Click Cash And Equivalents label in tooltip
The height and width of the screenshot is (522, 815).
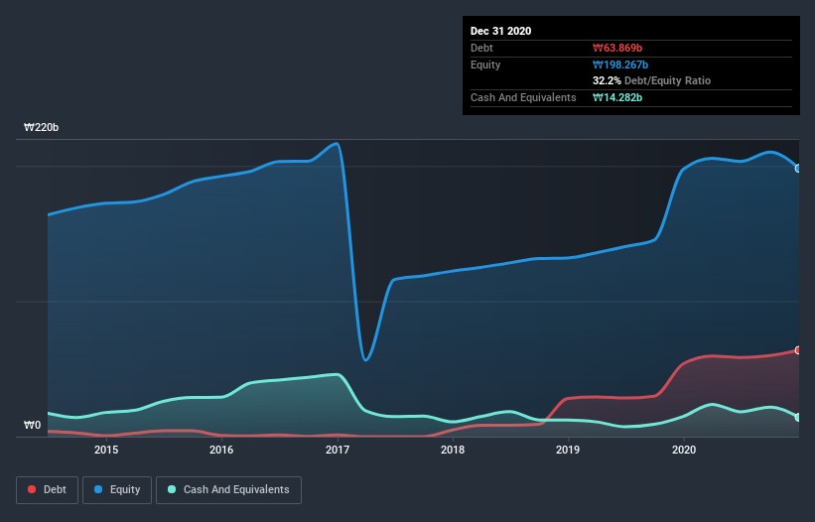tap(523, 97)
